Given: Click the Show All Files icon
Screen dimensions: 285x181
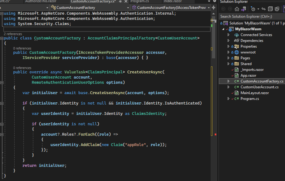Looking at the screenshot, I should (x=277, y=9).
